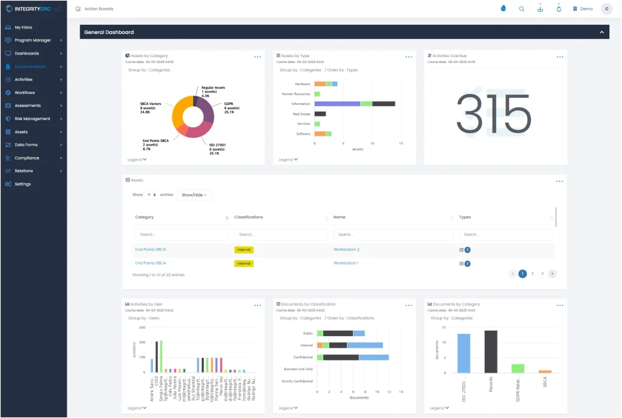Open Settings in the sidebar
The height and width of the screenshot is (418, 622).
(x=22, y=184)
